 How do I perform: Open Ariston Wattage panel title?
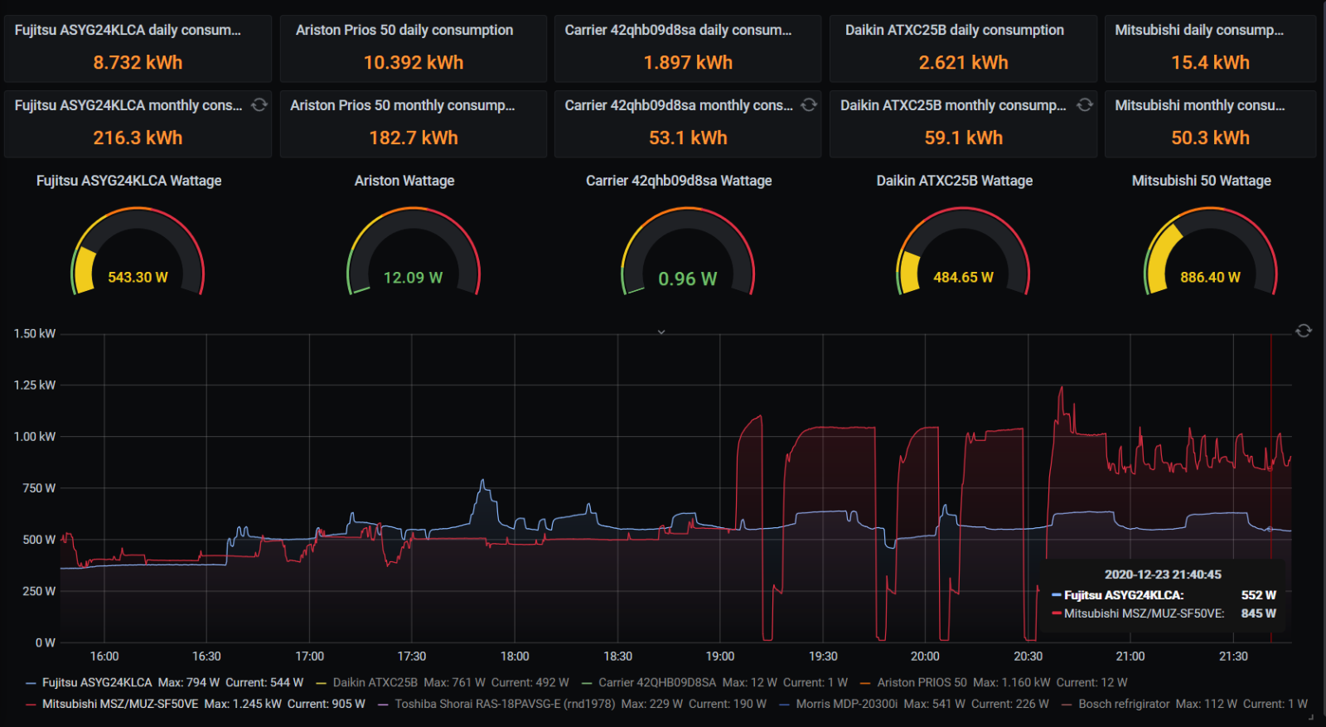[404, 181]
